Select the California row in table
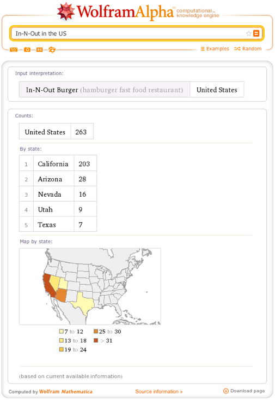This screenshot has height=400, width=275. click(x=58, y=163)
